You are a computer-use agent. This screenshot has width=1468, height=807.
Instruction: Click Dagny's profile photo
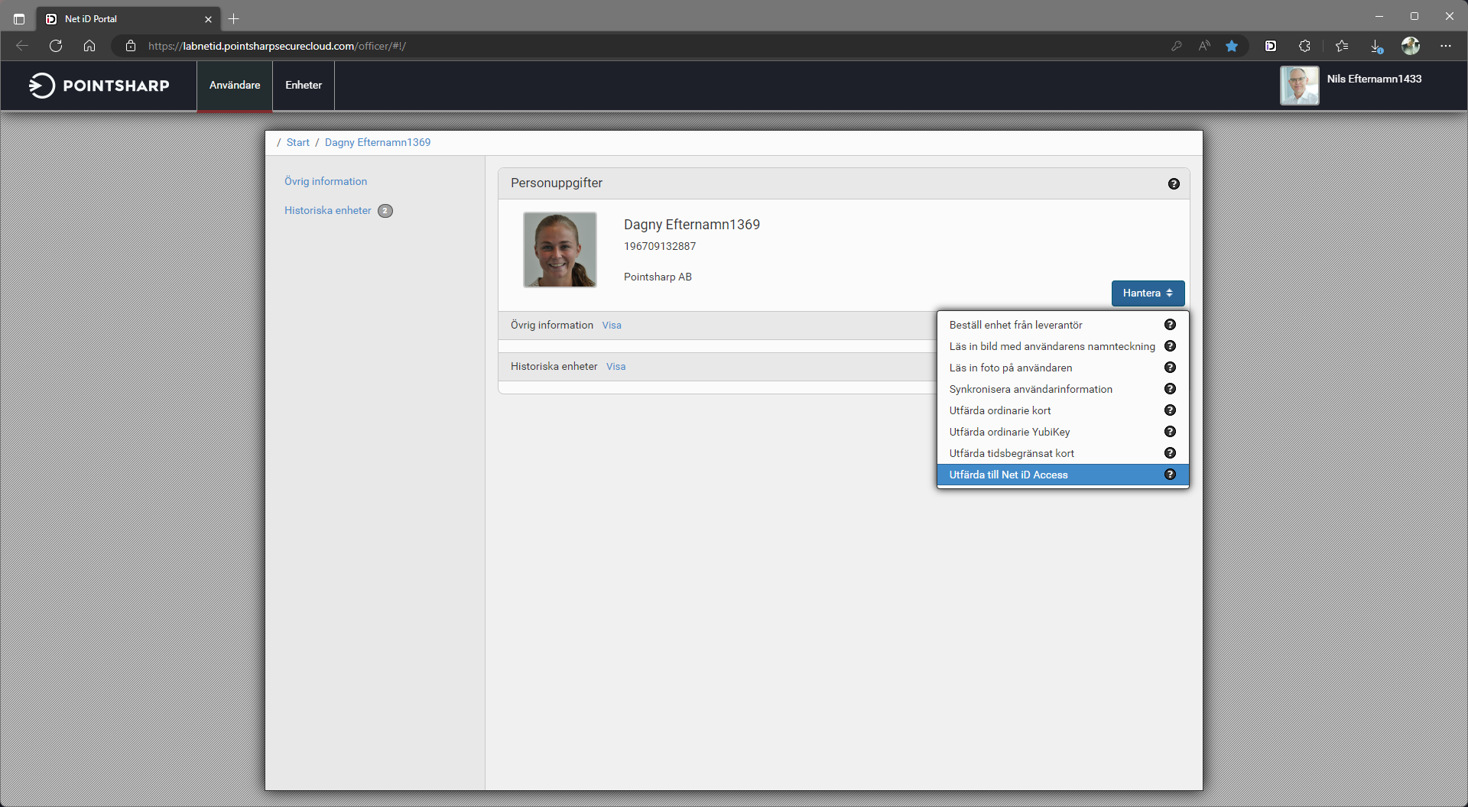pyautogui.click(x=560, y=250)
